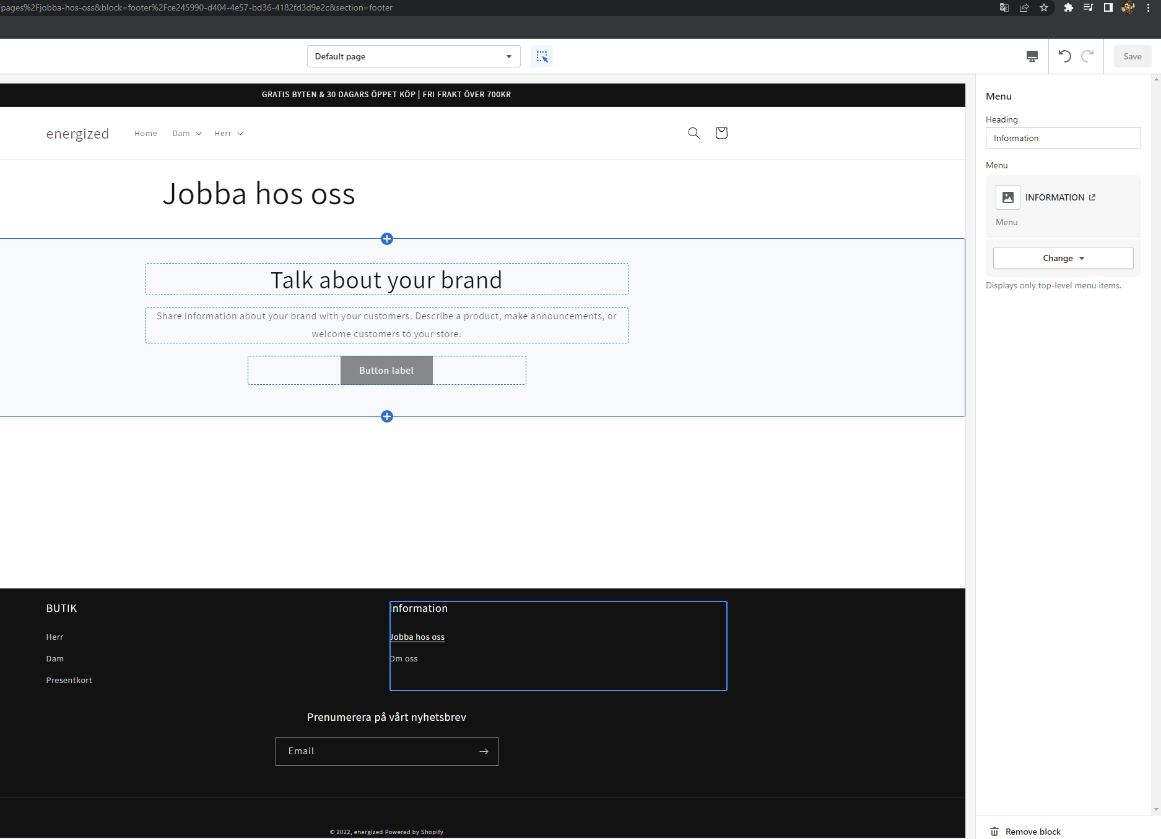Click the Prenumerera på vårt nyhetsbrev heading

pos(386,717)
